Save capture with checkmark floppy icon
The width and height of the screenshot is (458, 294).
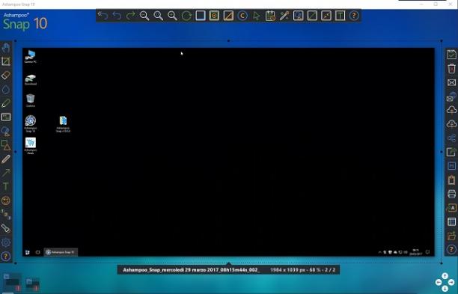[451, 55]
